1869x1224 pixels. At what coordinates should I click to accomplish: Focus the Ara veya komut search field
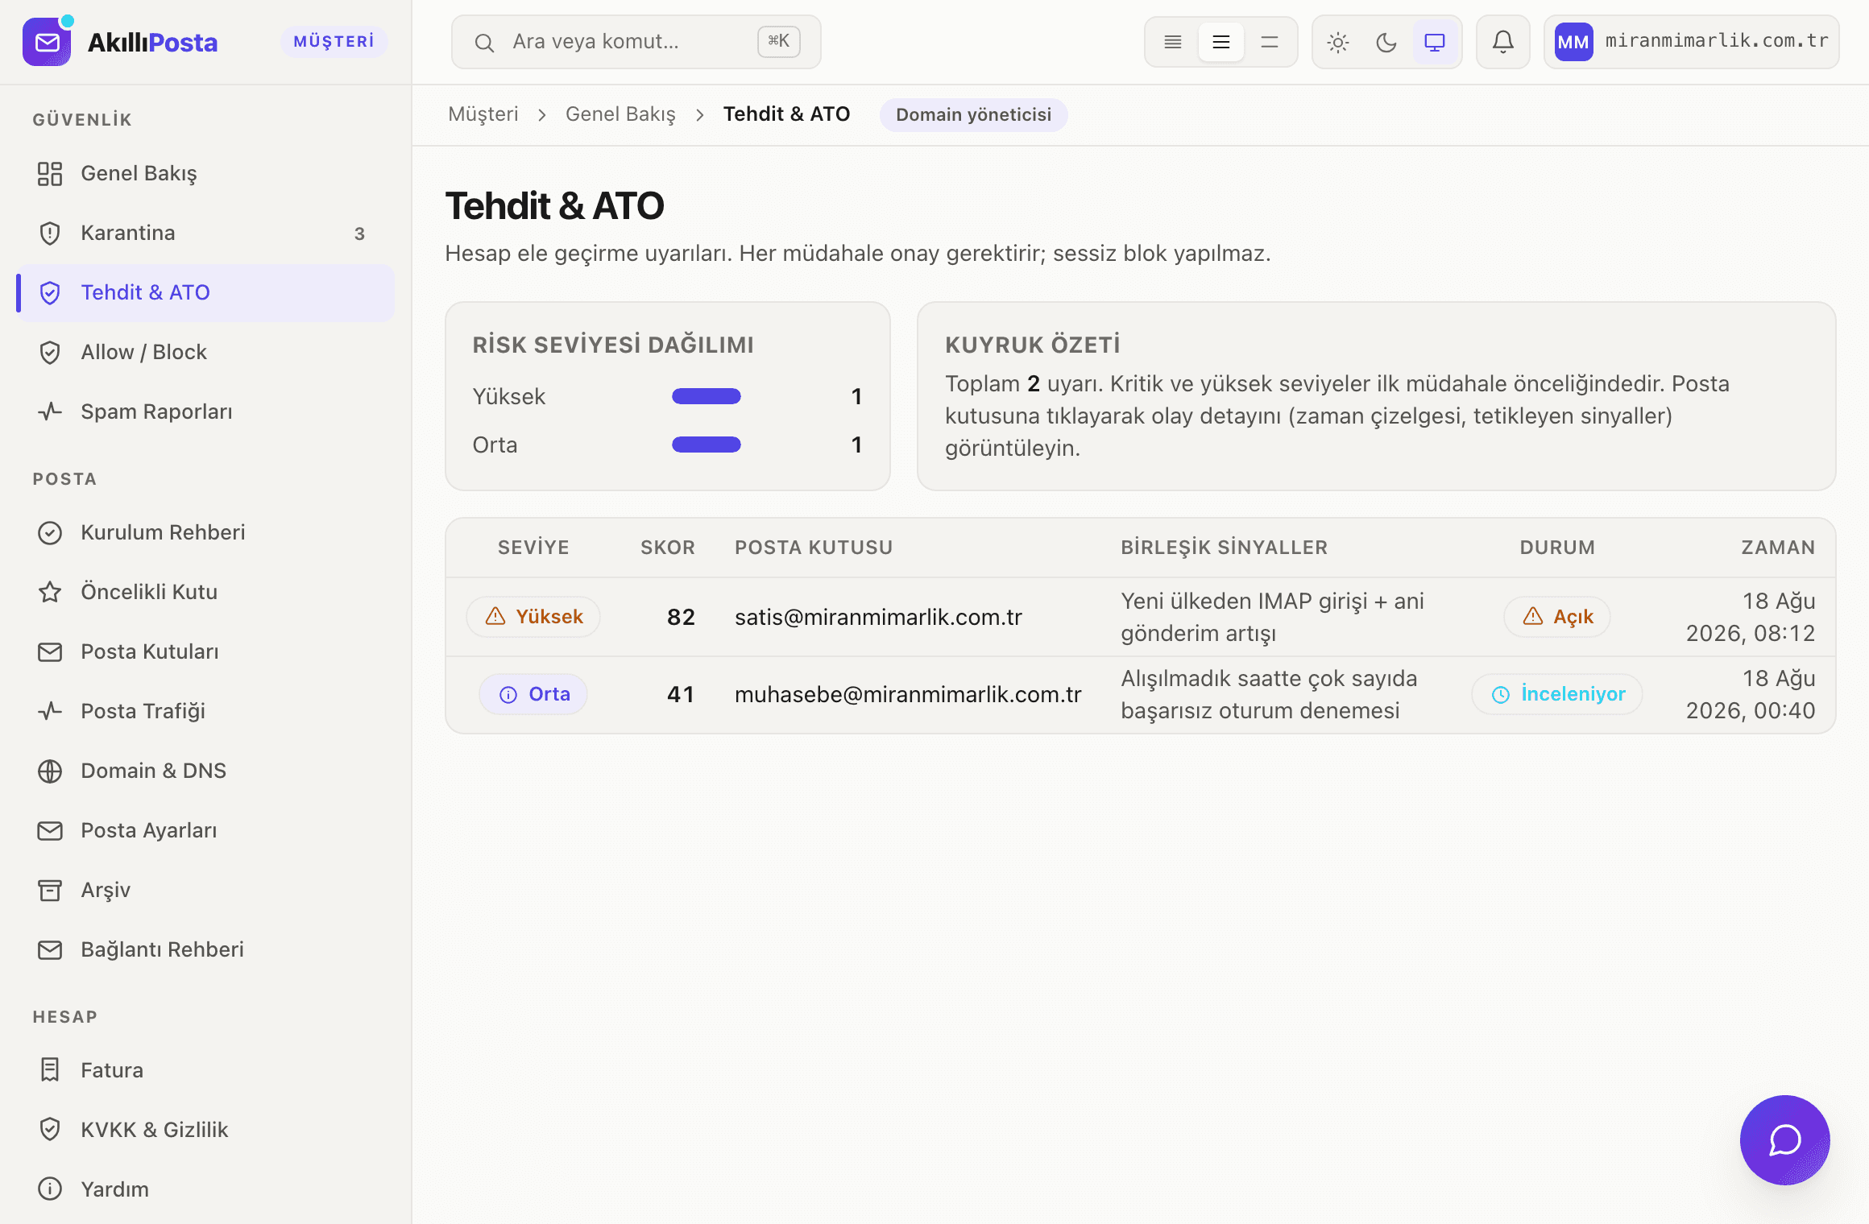tap(636, 42)
